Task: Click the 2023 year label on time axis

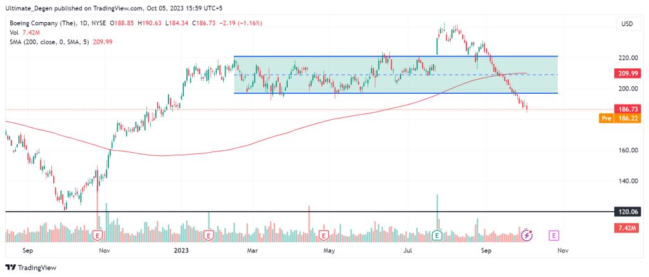Action: point(181,250)
